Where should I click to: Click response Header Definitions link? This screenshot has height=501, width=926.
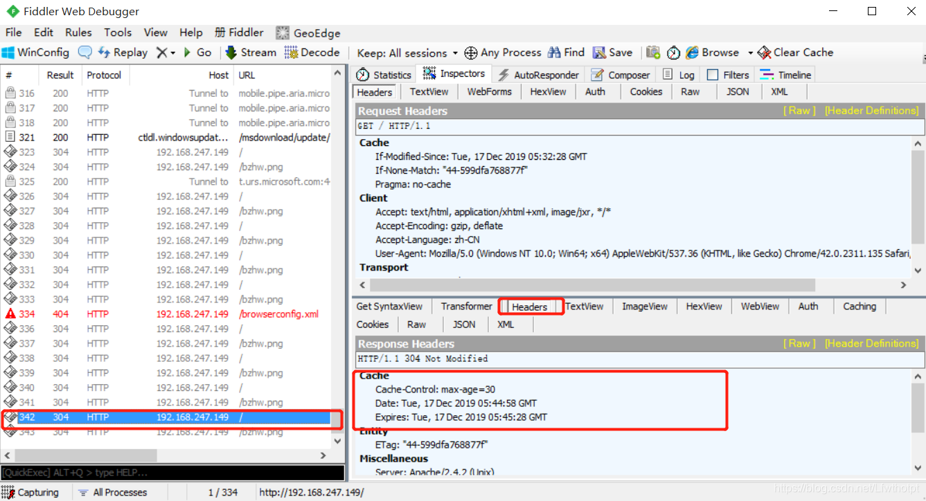coord(872,344)
